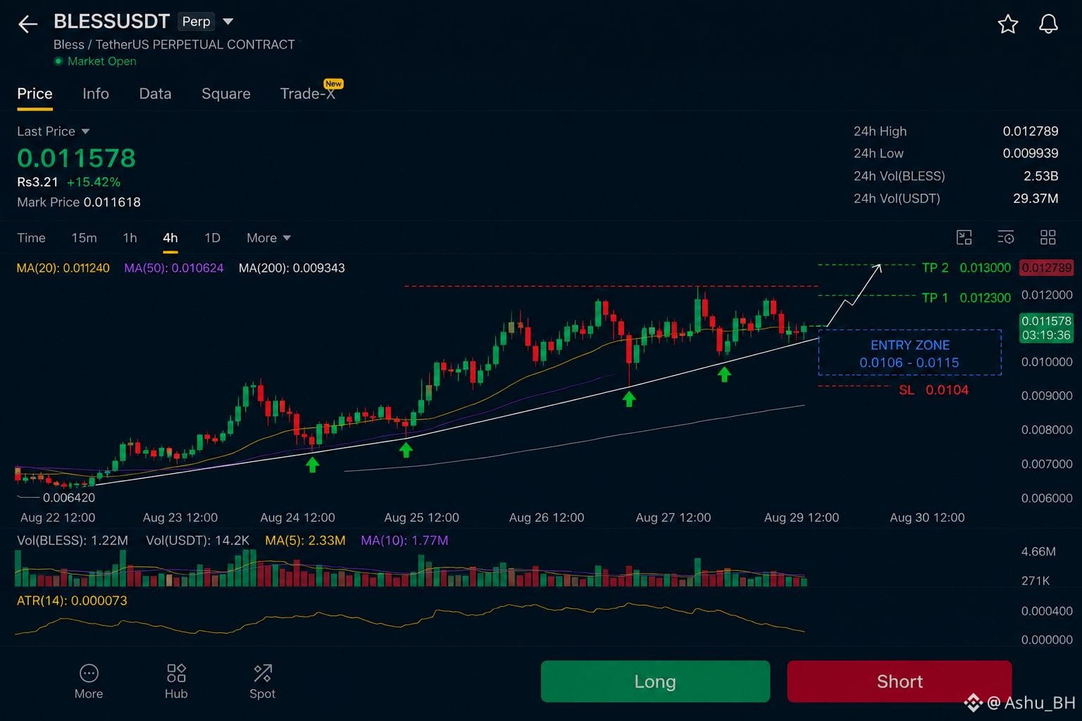Go back using the arrow icon
1082x721 pixels.
click(x=27, y=25)
